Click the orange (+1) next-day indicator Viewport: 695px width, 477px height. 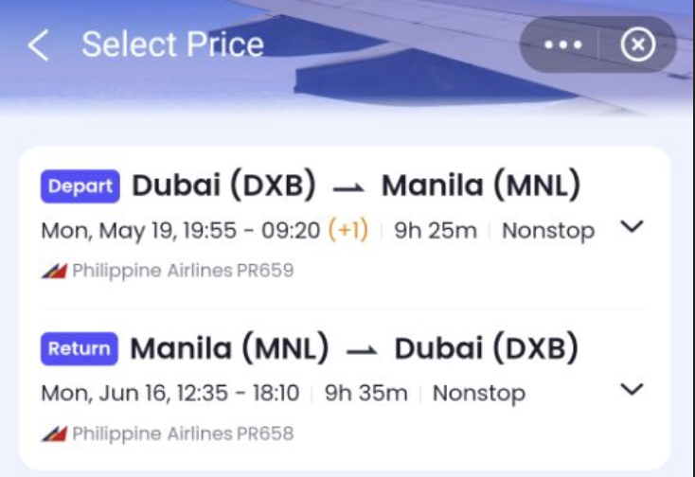348,230
